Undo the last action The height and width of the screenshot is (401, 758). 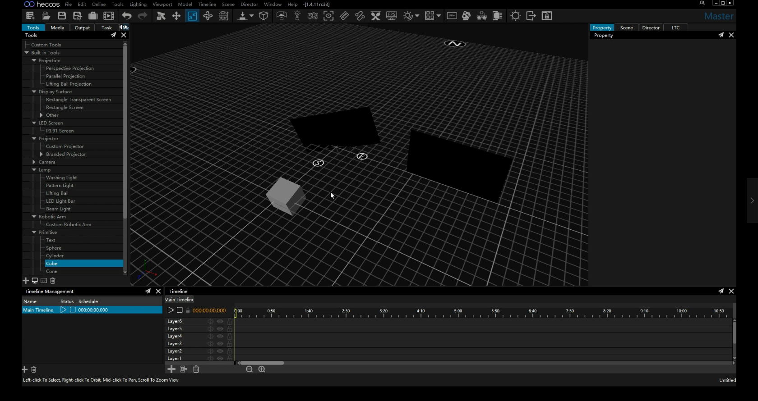[x=127, y=16]
